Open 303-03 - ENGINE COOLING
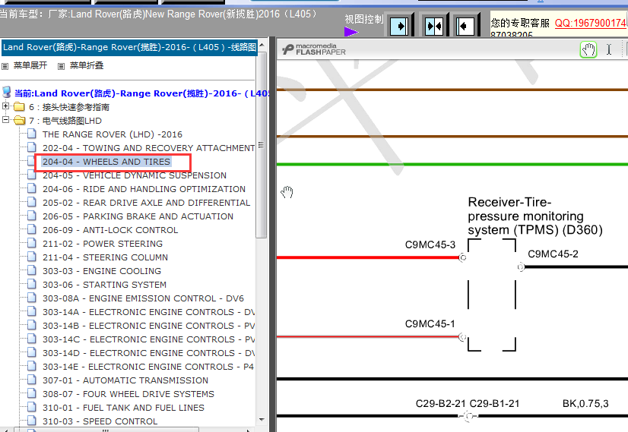The width and height of the screenshot is (628, 432). tap(102, 271)
